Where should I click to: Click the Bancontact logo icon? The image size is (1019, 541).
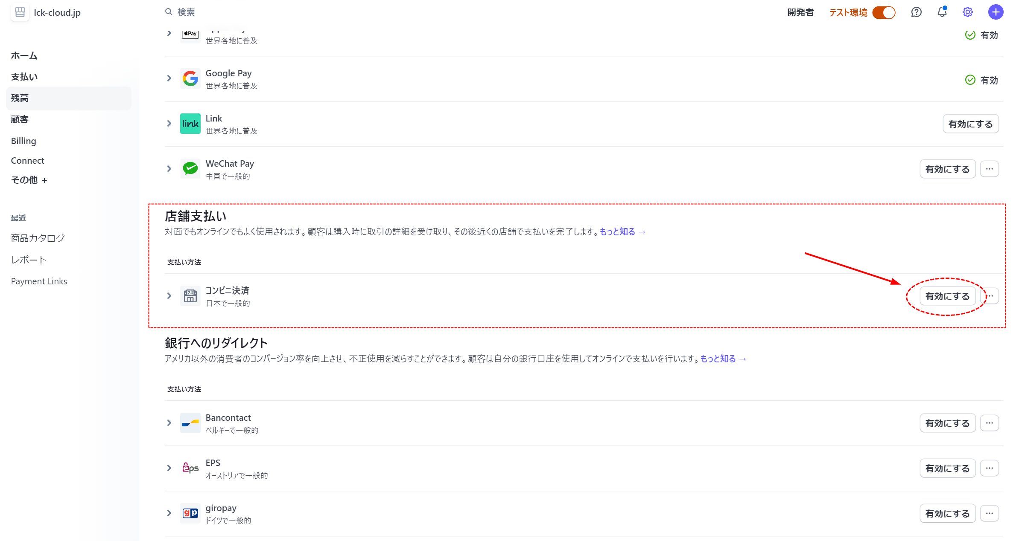tap(190, 423)
